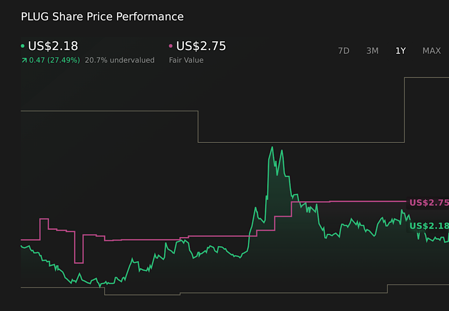This screenshot has width=449, height=311.
Task: Click the 0.47 (27.49%) price change text
Action: (x=54, y=60)
